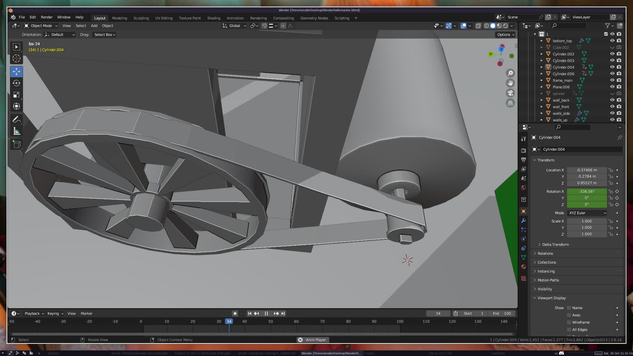
Task: Click the Rotation X value field
Action: click(x=587, y=192)
